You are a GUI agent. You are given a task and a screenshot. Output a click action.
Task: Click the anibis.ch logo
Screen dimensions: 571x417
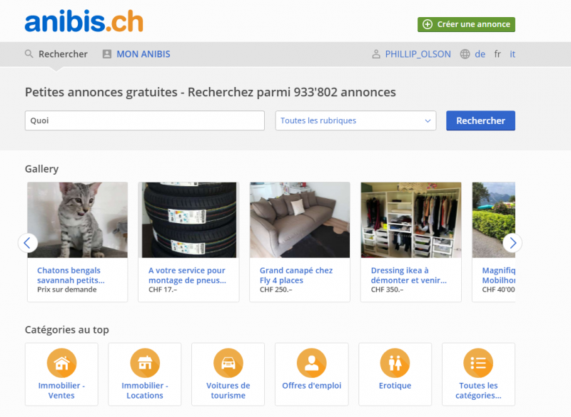[x=84, y=21]
